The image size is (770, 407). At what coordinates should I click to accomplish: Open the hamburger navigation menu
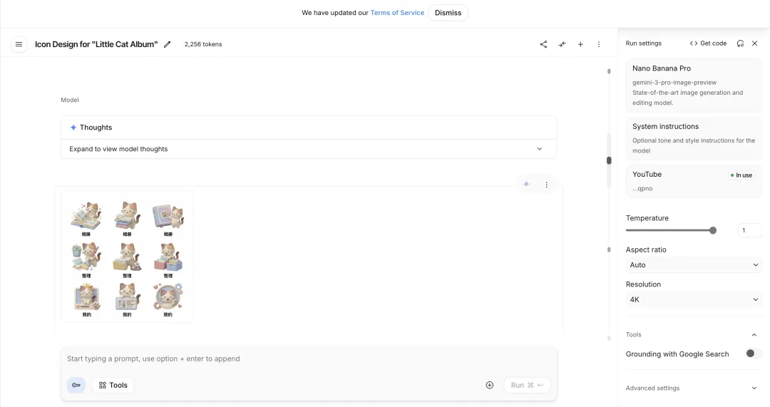pyautogui.click(x=19, y=44)
